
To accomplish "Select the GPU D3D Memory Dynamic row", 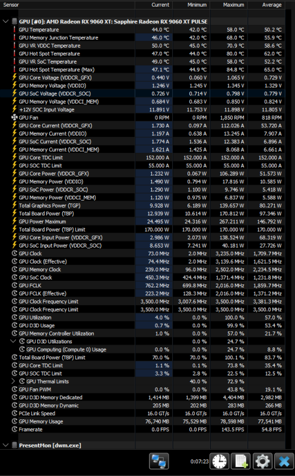I will tap(142, 406).
